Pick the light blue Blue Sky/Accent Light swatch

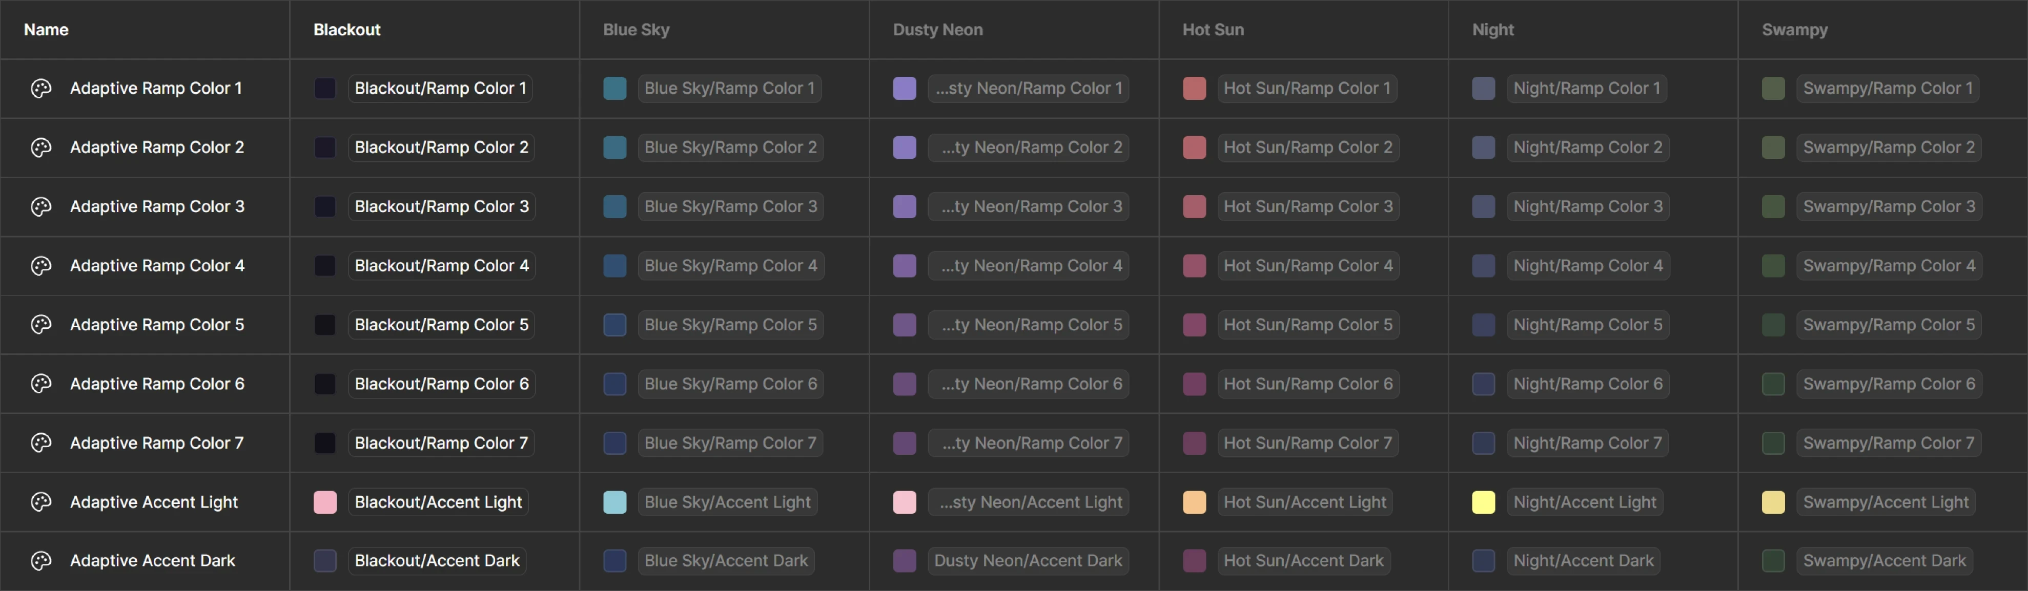coord(615,502)
